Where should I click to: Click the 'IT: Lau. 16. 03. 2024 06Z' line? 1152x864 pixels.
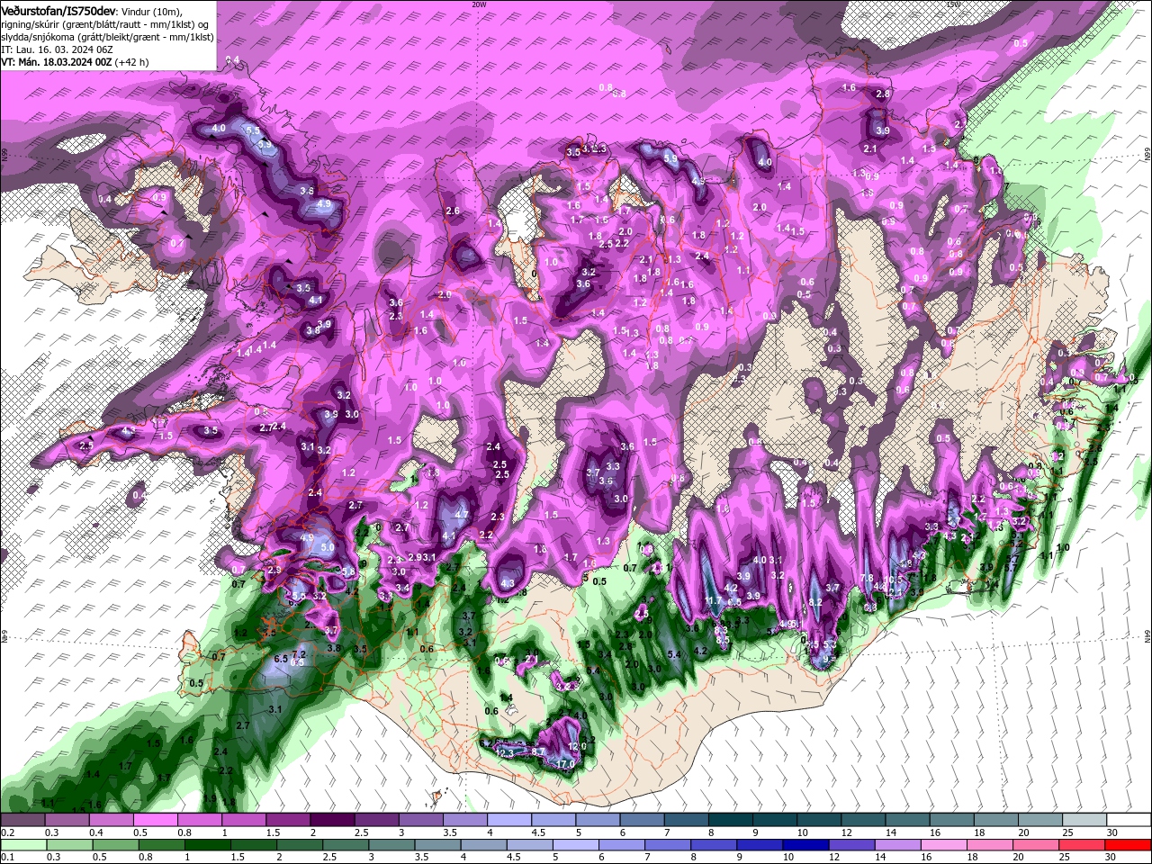[56, 49]
